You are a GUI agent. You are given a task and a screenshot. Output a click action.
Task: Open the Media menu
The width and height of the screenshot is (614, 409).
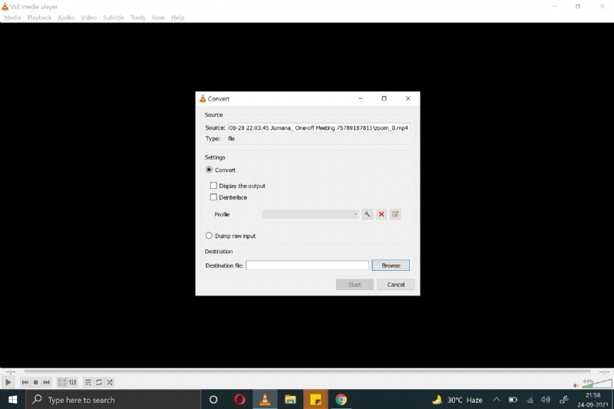coord(12,18)
